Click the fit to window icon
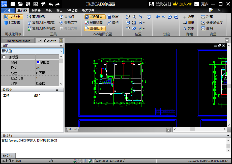The width and height of the screenshot is (232, 164). (x=134, y=22)
